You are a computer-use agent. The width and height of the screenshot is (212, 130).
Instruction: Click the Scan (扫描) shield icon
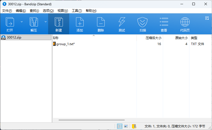click(143, 22)
